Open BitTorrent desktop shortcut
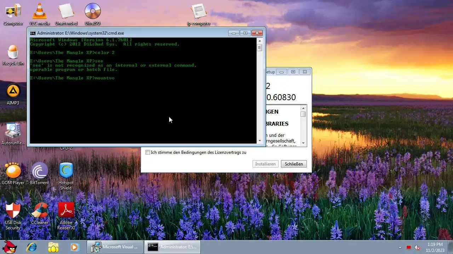Screen dimensions: 453x254 pyautogui.click(x=39, y=174)
